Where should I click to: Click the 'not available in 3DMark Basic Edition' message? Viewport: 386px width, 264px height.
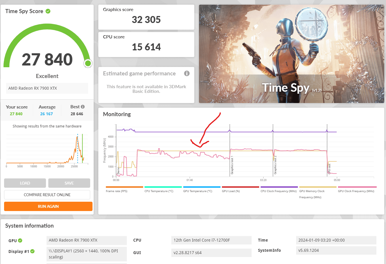146,89
